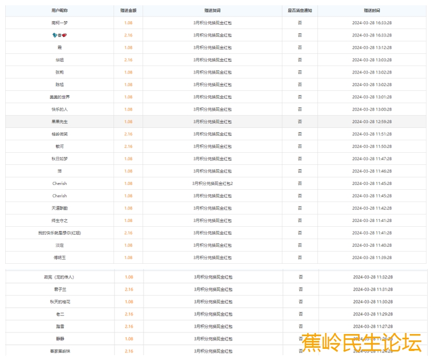This screenshot has width=433, height=361.
Task: Click the 用户昵称 column header
Action: coord(60,11)
